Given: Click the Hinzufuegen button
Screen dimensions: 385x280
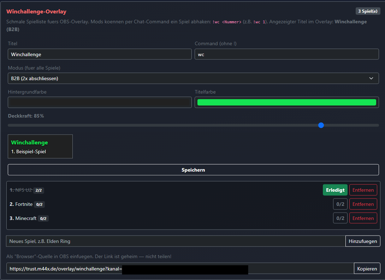Looking at the screenshot, I should click(363, 241).
